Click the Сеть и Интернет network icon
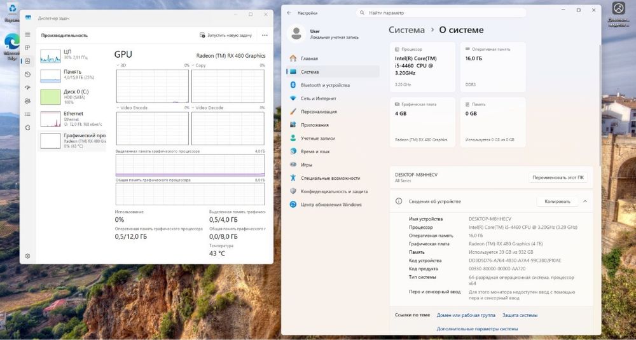This screenshot has width=636, height=340. tap(293, 98)
